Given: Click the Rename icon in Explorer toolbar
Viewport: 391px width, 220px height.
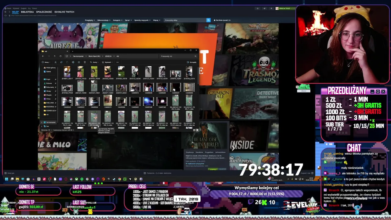Looking at the screenshot, I should pyautogui.click(x=73, y=62).
